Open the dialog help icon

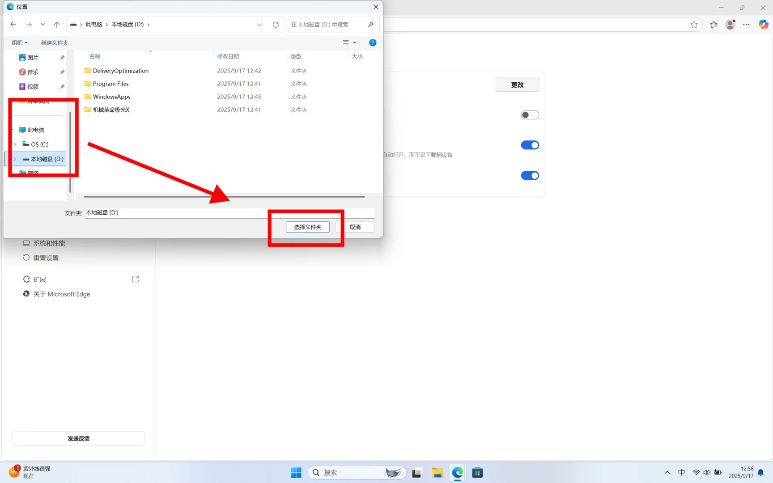tap(373, 42)
